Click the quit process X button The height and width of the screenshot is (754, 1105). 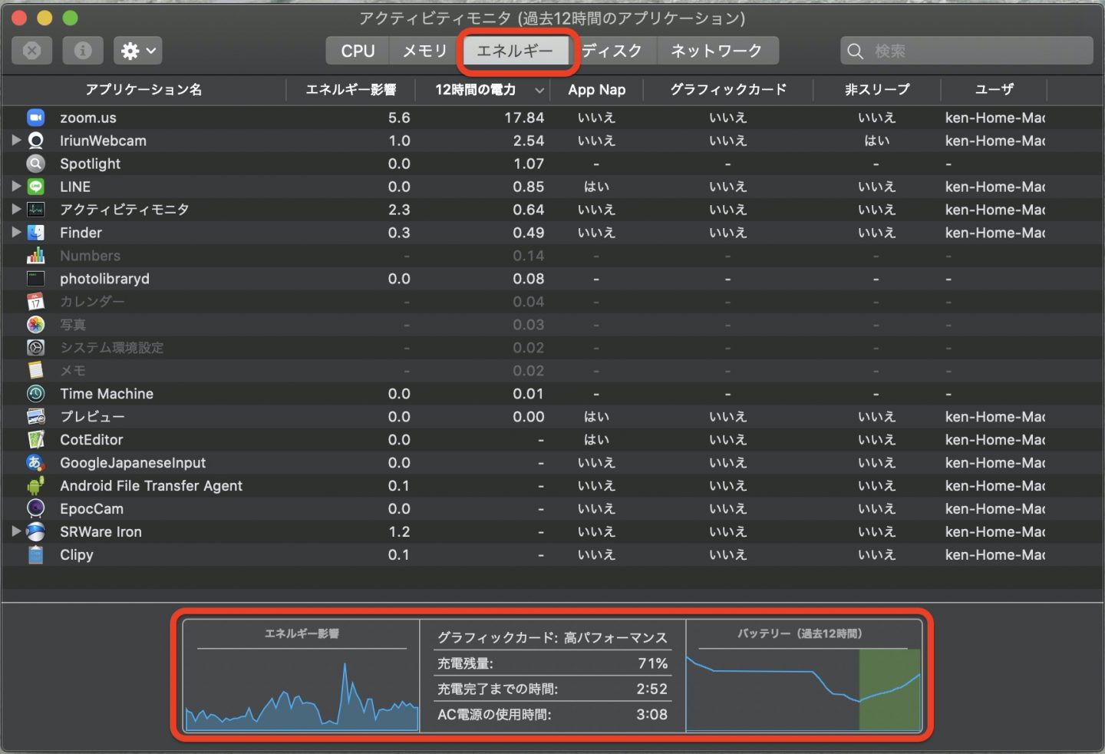pos(32,51)
